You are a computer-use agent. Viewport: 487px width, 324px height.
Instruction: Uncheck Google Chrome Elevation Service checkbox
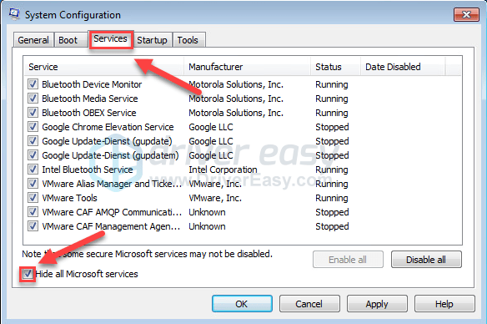33,127
